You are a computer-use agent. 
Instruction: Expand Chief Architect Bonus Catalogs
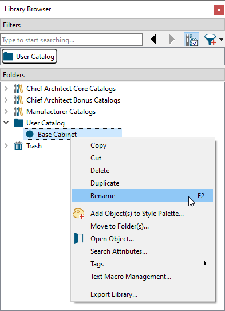[x=6, y=100]
